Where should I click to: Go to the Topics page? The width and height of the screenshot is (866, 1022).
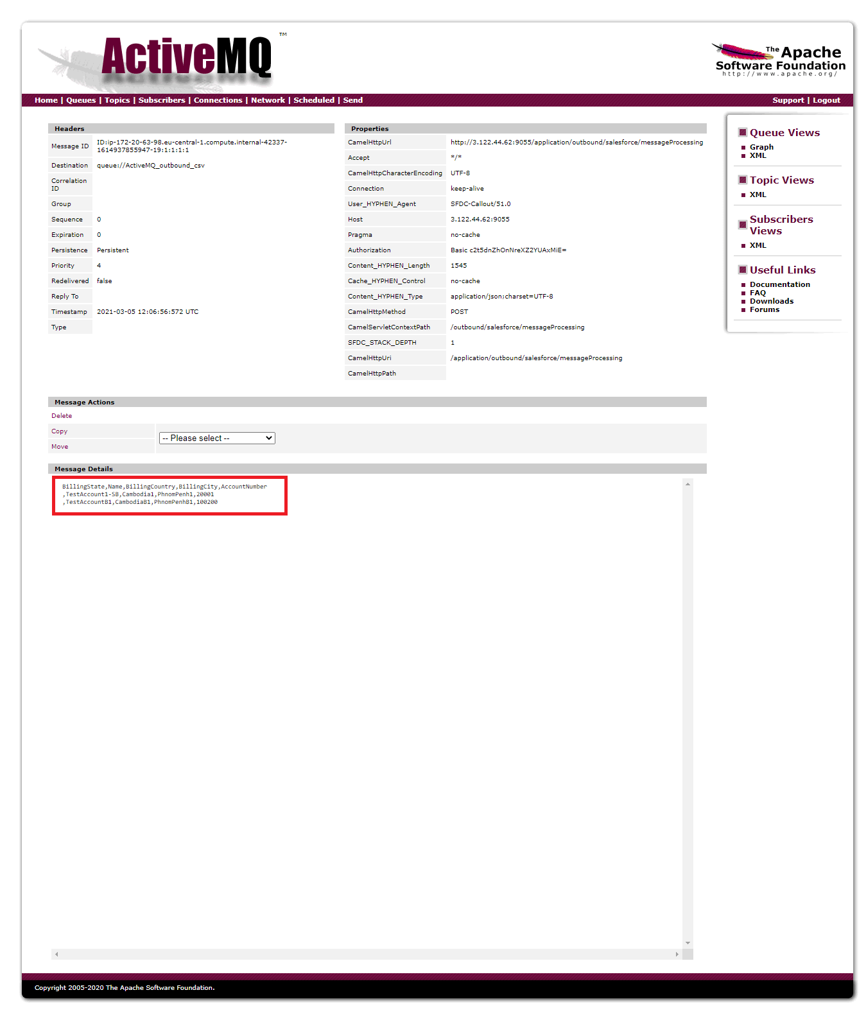tap(117, 100)
